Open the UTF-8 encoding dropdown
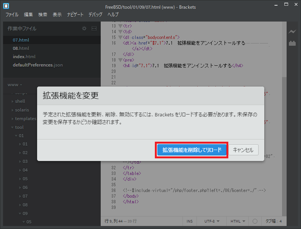The height and width of the screenshot is (229, 301). [x=212, y=221]
